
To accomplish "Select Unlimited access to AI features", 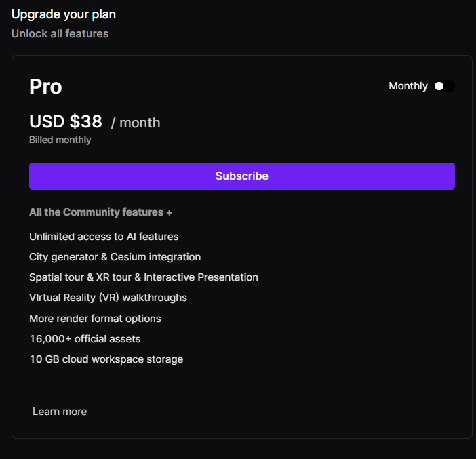I will click(x=104, y=237).
